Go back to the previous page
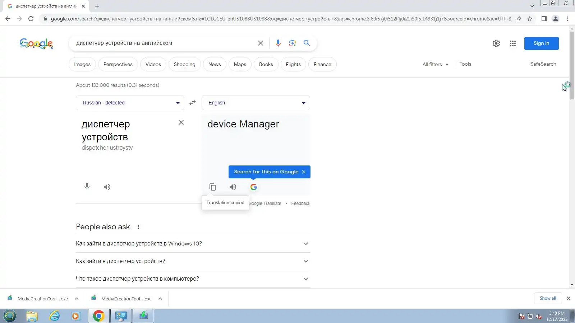 point(8,19)
